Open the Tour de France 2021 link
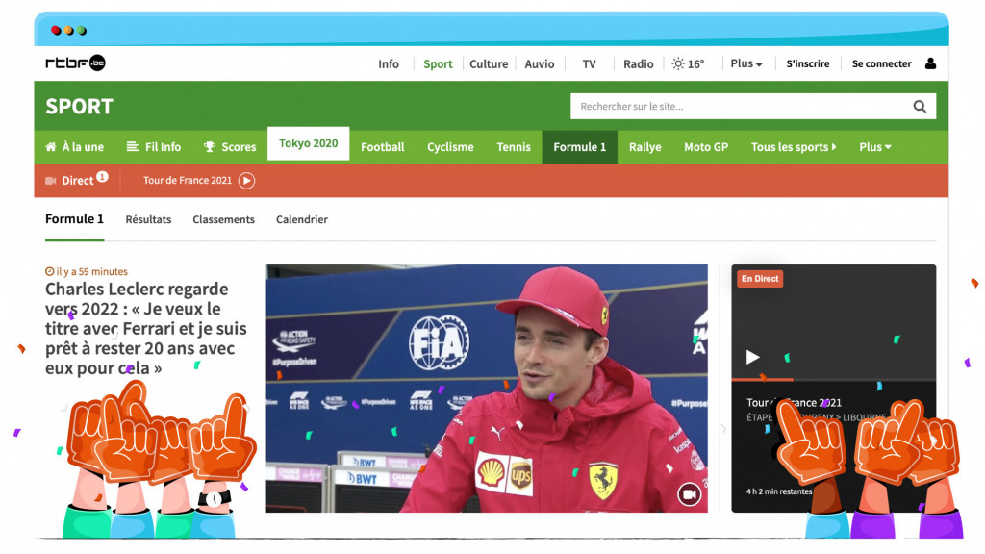Image resolution: width=985 pixels, height=554 pixels. click(188, 180)
